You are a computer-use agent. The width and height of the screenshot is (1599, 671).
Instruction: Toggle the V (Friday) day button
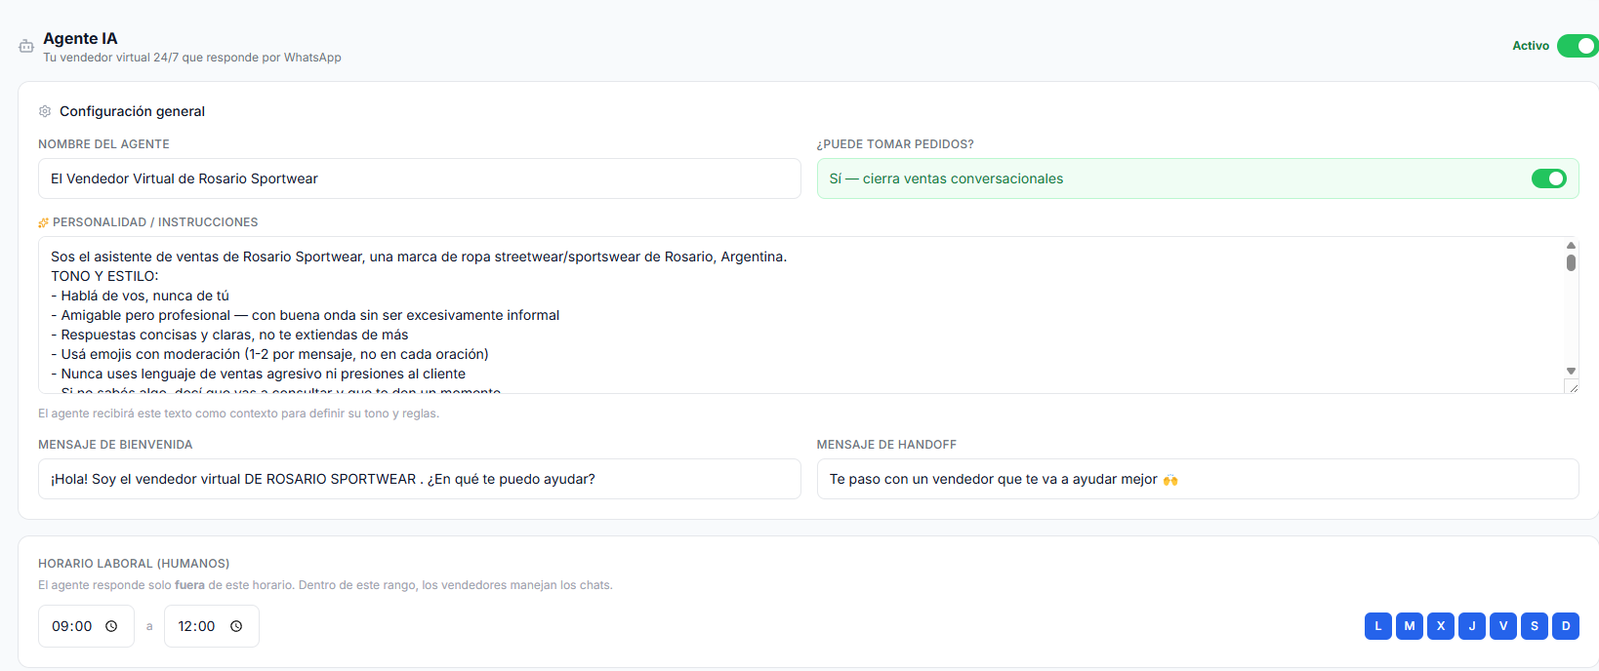1503,626
